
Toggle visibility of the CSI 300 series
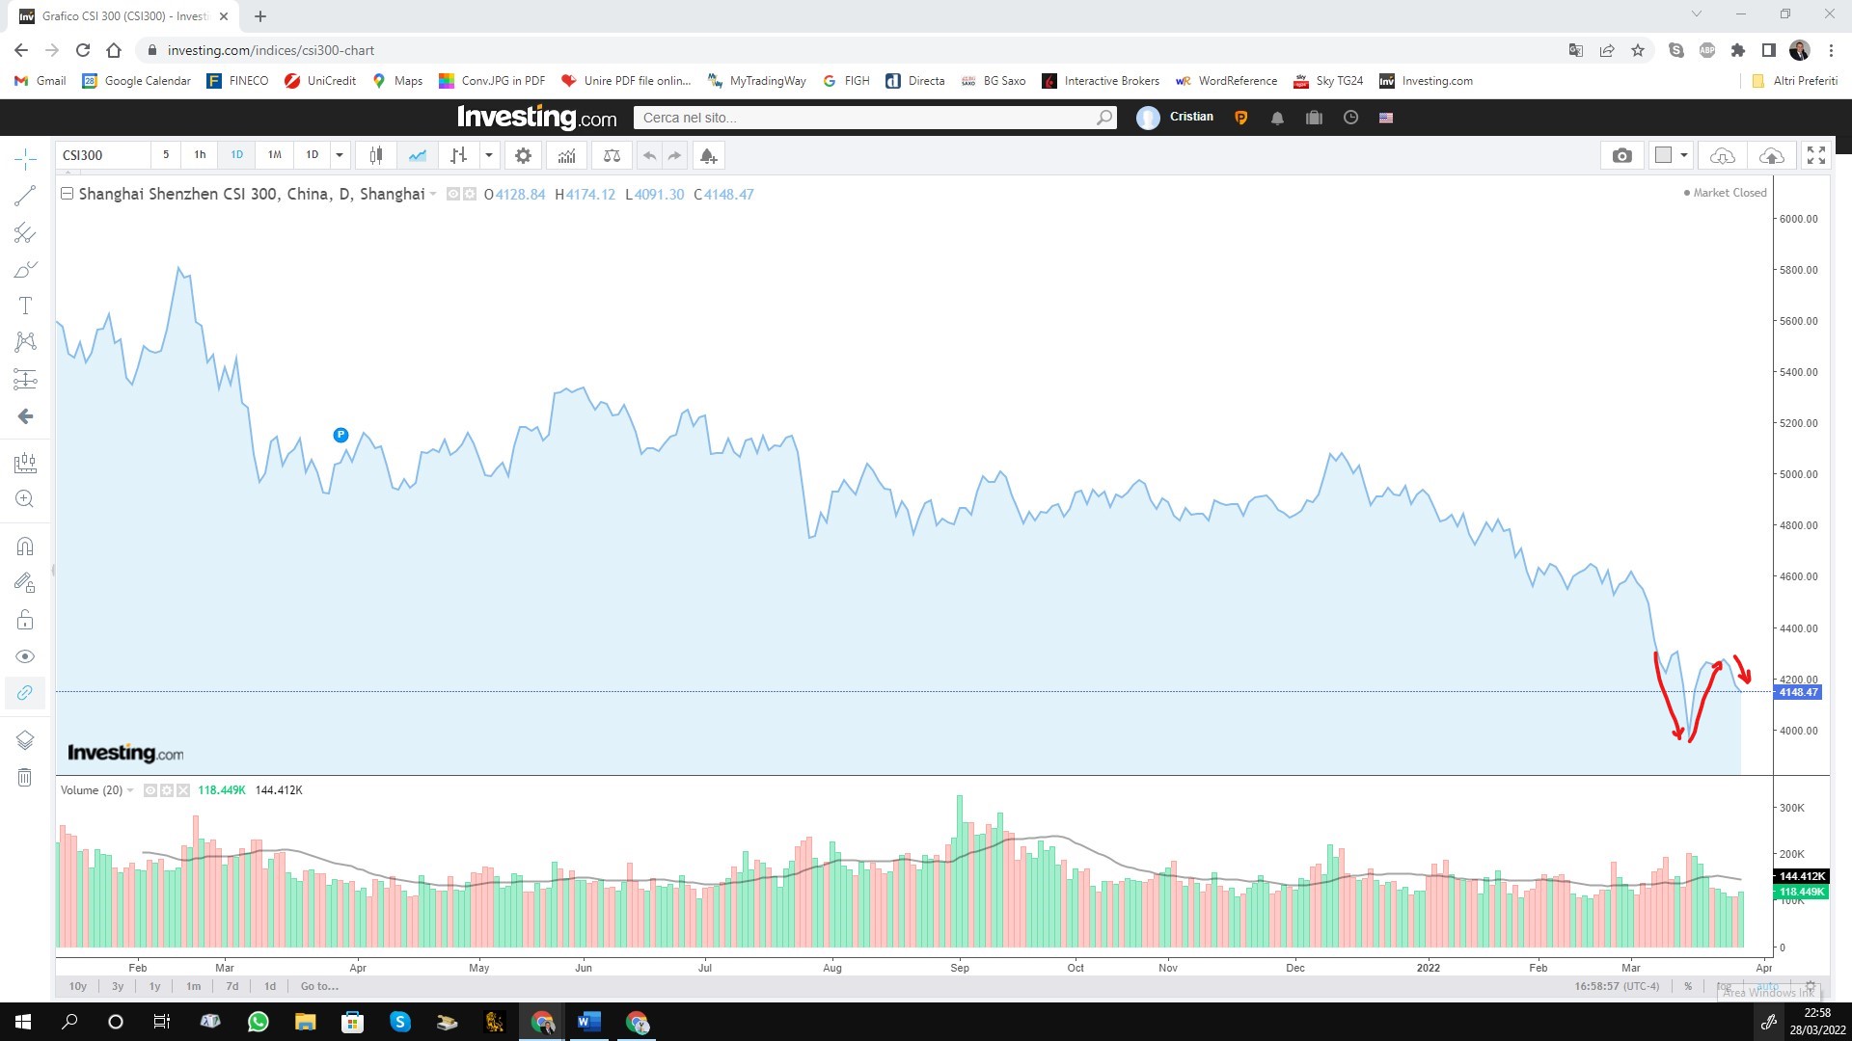click(x=453, y=194)
